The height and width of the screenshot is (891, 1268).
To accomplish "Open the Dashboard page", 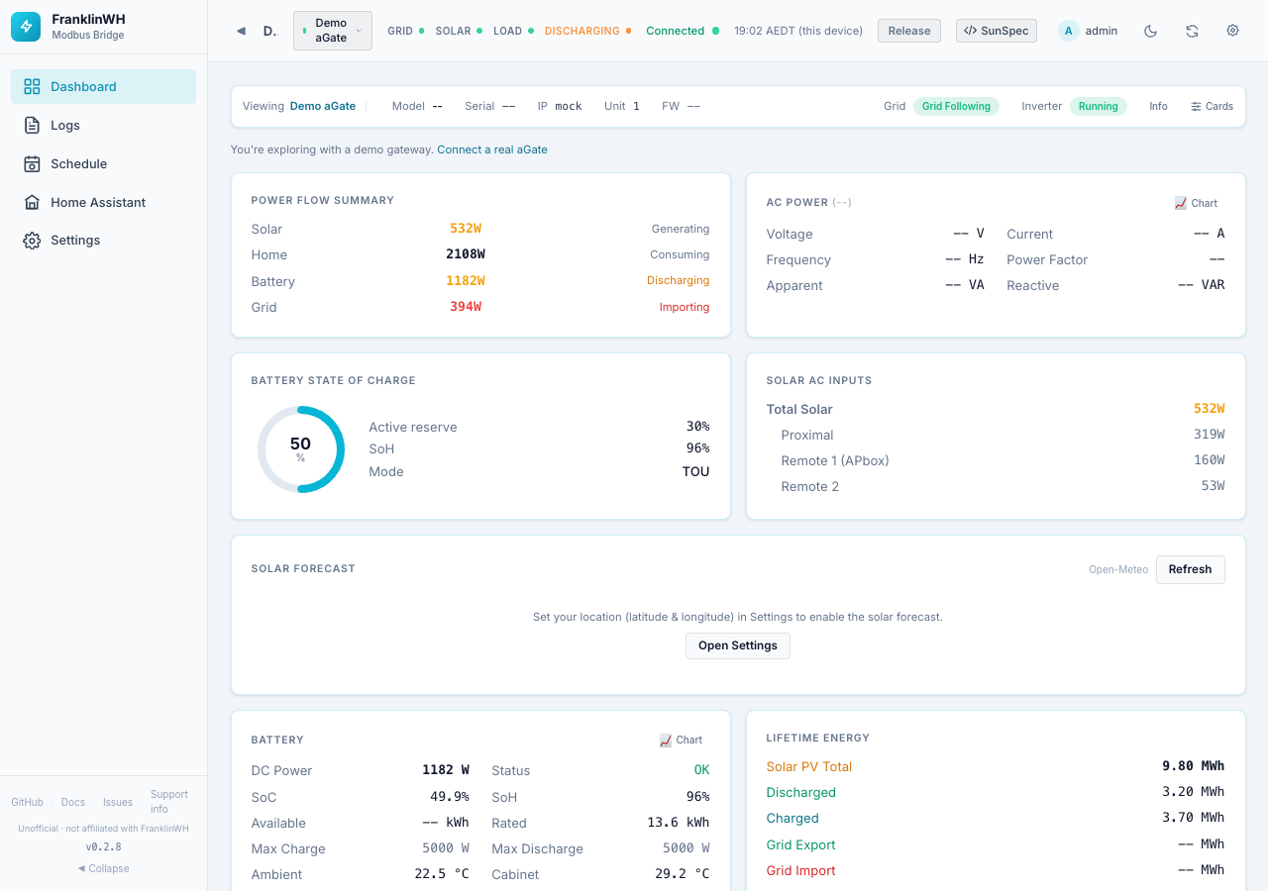I will click(103, 86).
